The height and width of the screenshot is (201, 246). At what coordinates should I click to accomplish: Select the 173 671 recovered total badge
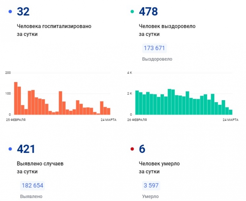pos(154,48)
